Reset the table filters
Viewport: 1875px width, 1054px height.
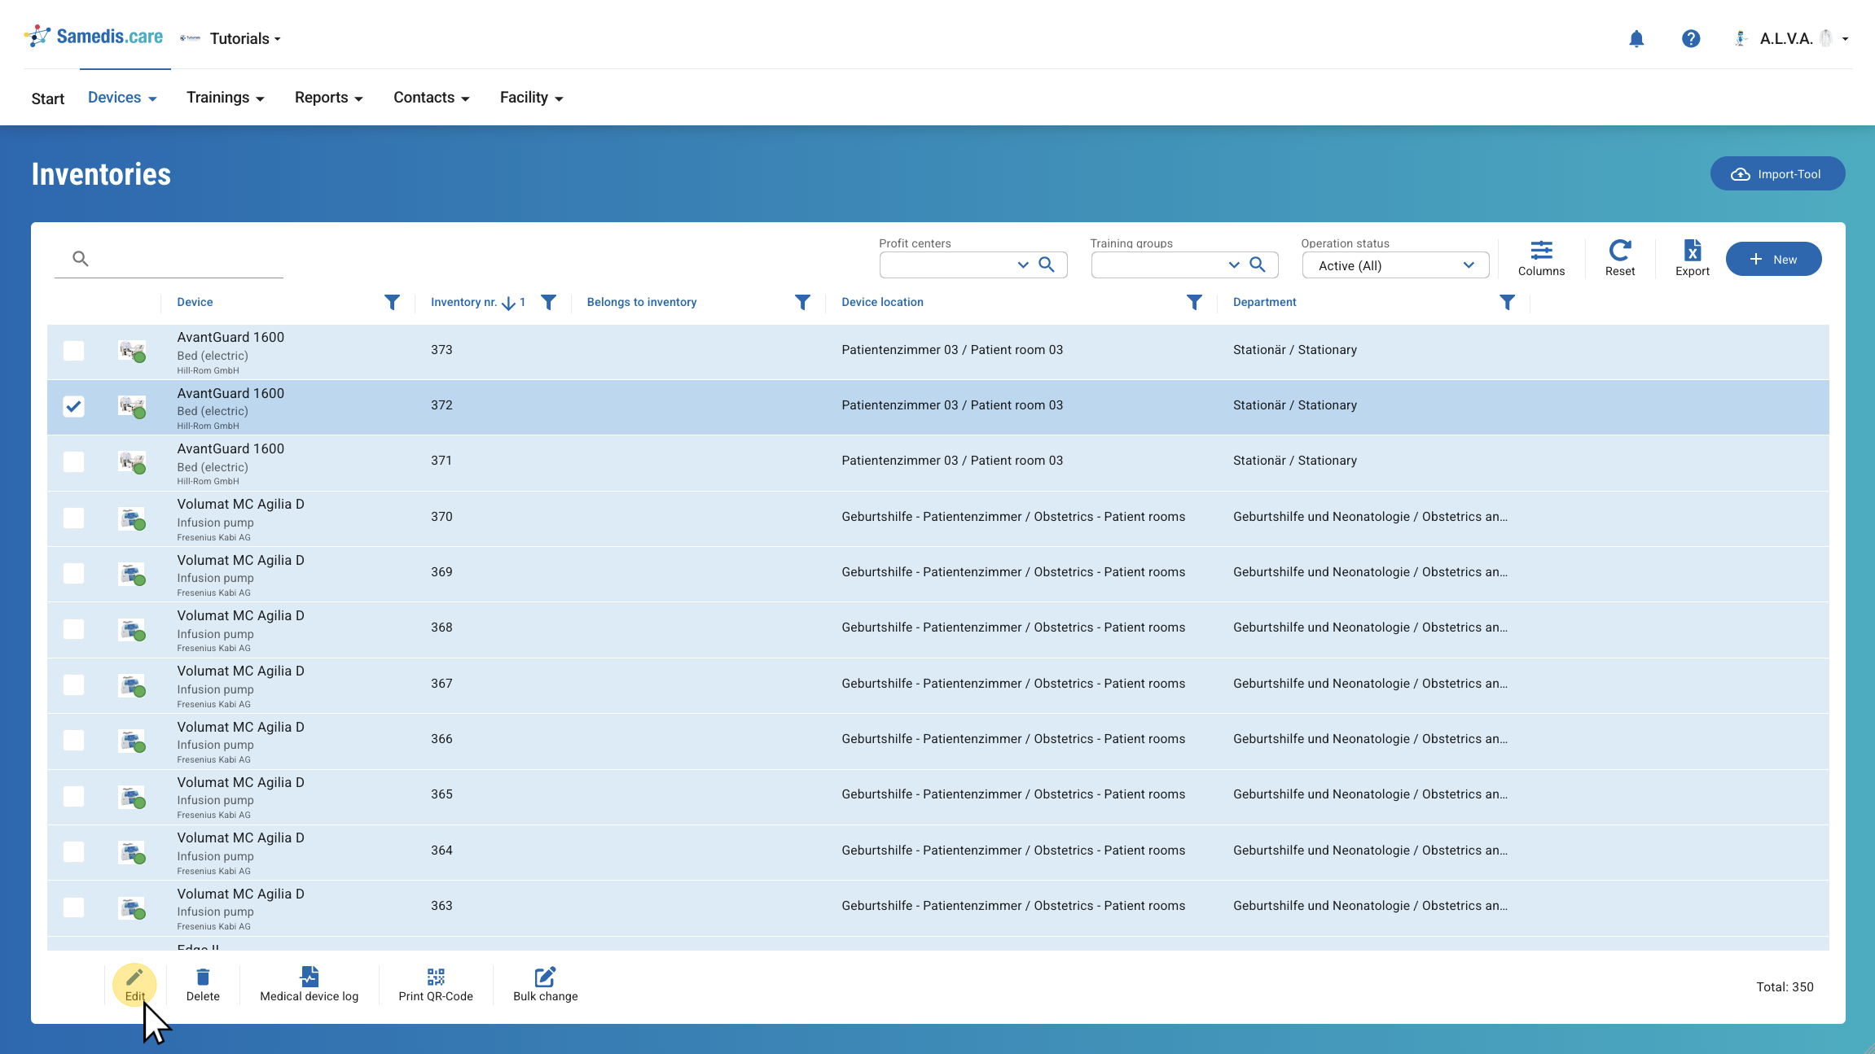[x=1620, y=259]
